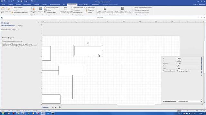206x115 pixels.
Task: Select НАБОРЫ ЭЛЕМЕНТОВ in Shapes pane
Action: [x=8, y=26]
